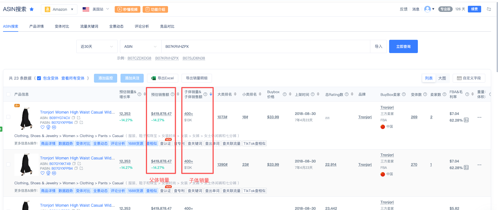Click the 续费 renew button
The height and width of the screenshot is (210, 498).
pyautogui.click(x=474, y=9)
